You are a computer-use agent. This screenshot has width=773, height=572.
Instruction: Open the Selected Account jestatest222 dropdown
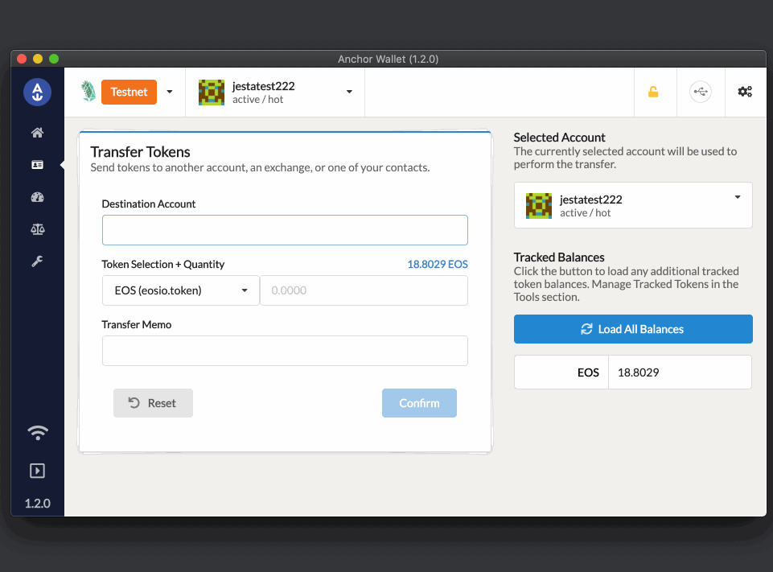pos(633,205)
